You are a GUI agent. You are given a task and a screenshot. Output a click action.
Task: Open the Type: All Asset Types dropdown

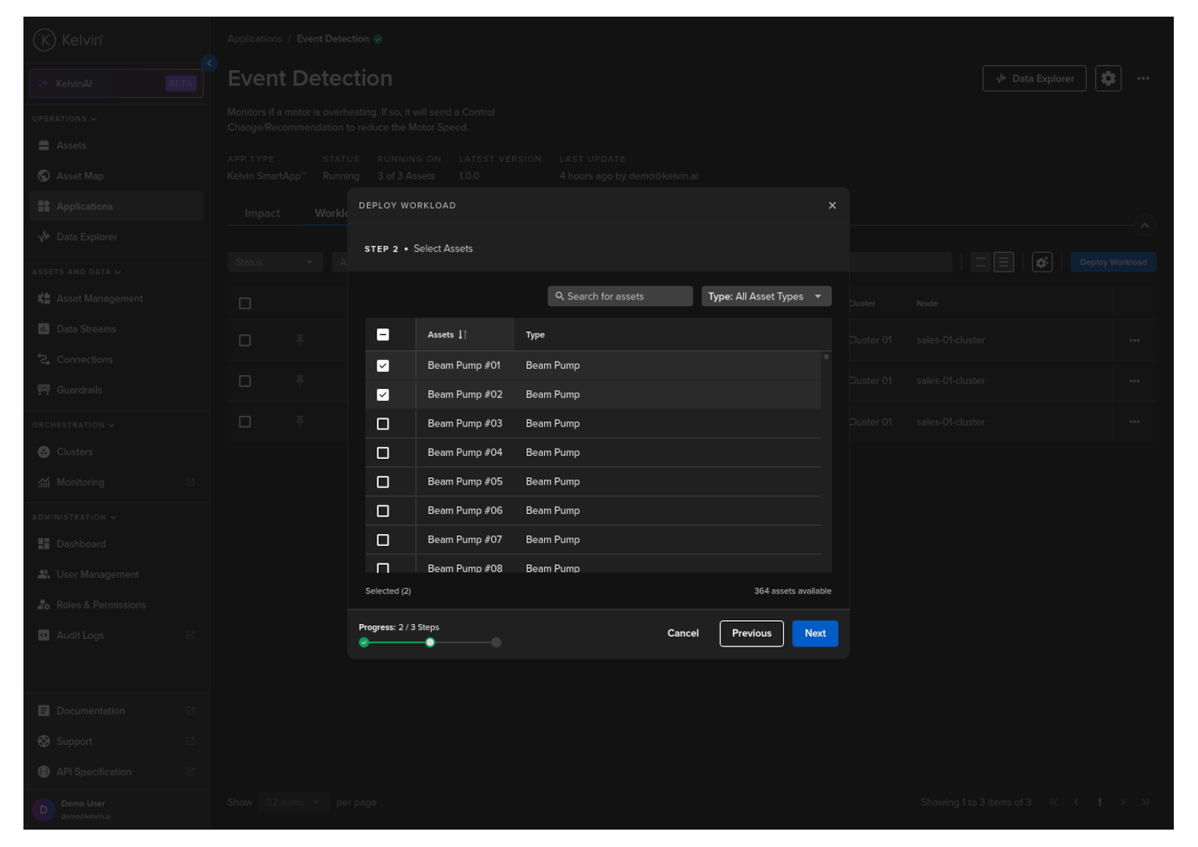765,296
